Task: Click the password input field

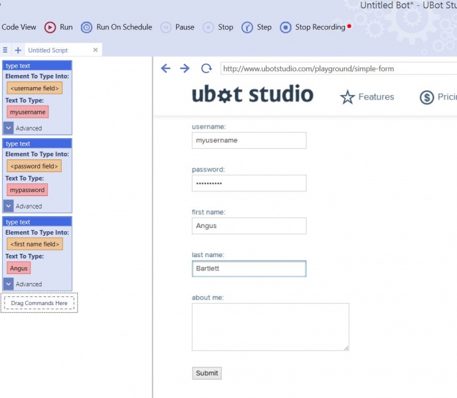Action: [249, 183]
